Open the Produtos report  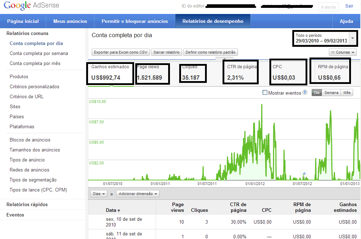(x=19, y=76)
